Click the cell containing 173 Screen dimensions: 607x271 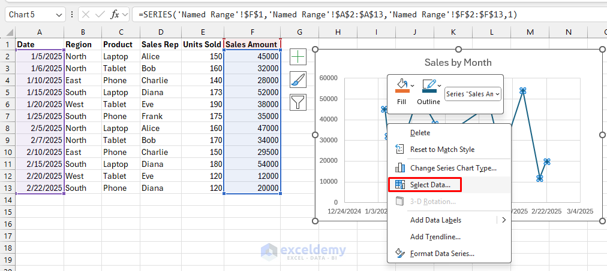(x=203, y=92)
